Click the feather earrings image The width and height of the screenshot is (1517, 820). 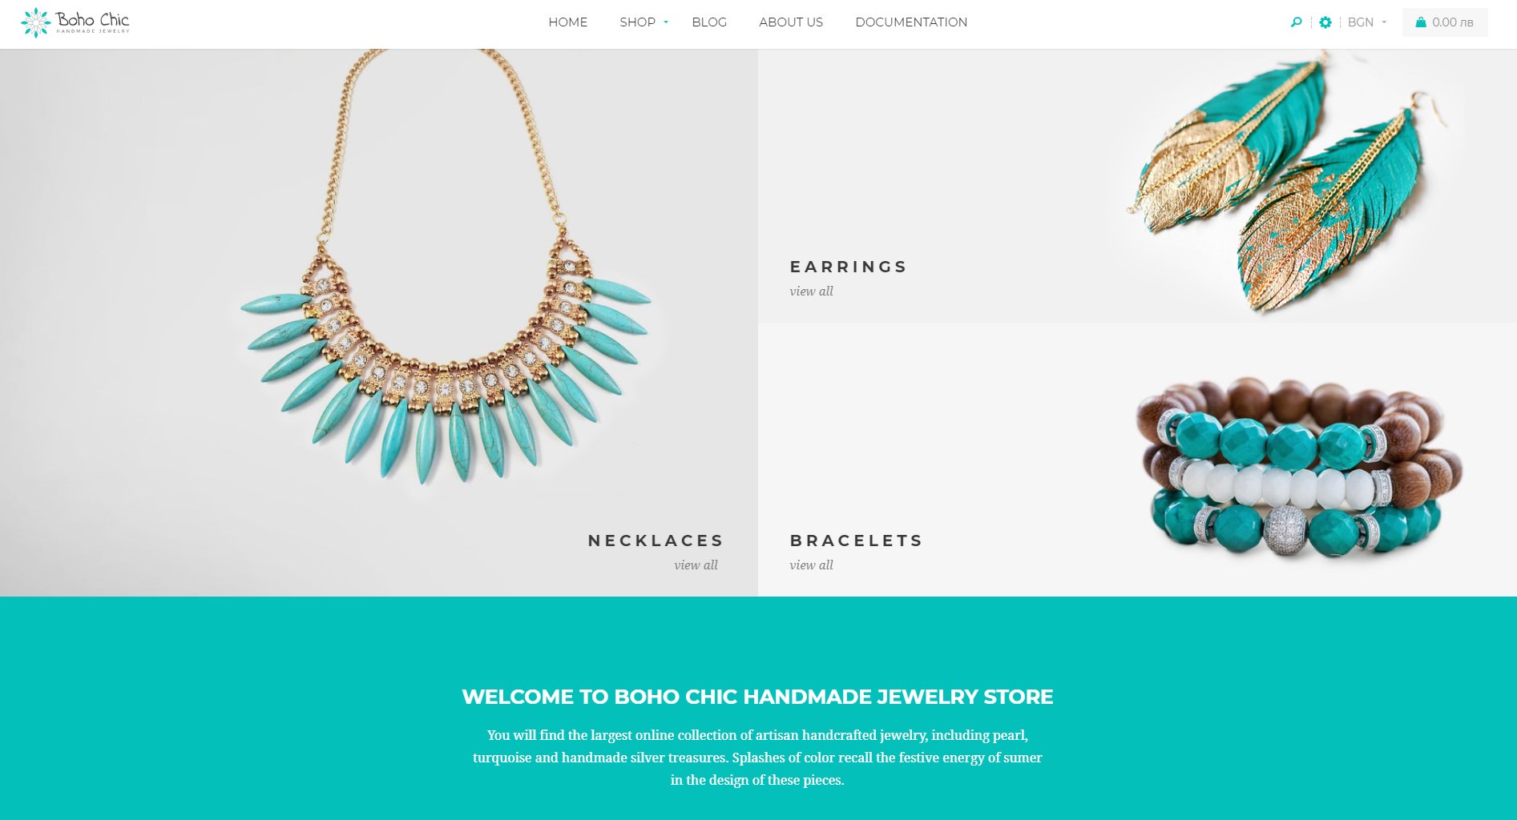[1286, 183]
